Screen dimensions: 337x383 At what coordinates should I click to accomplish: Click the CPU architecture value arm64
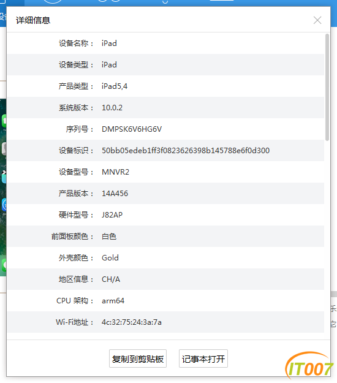113,301
